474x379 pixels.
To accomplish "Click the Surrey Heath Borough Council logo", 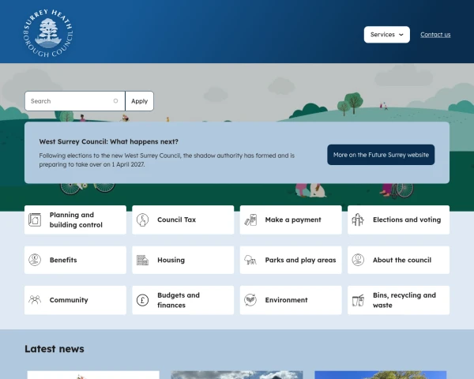I will tap(48, 33).
